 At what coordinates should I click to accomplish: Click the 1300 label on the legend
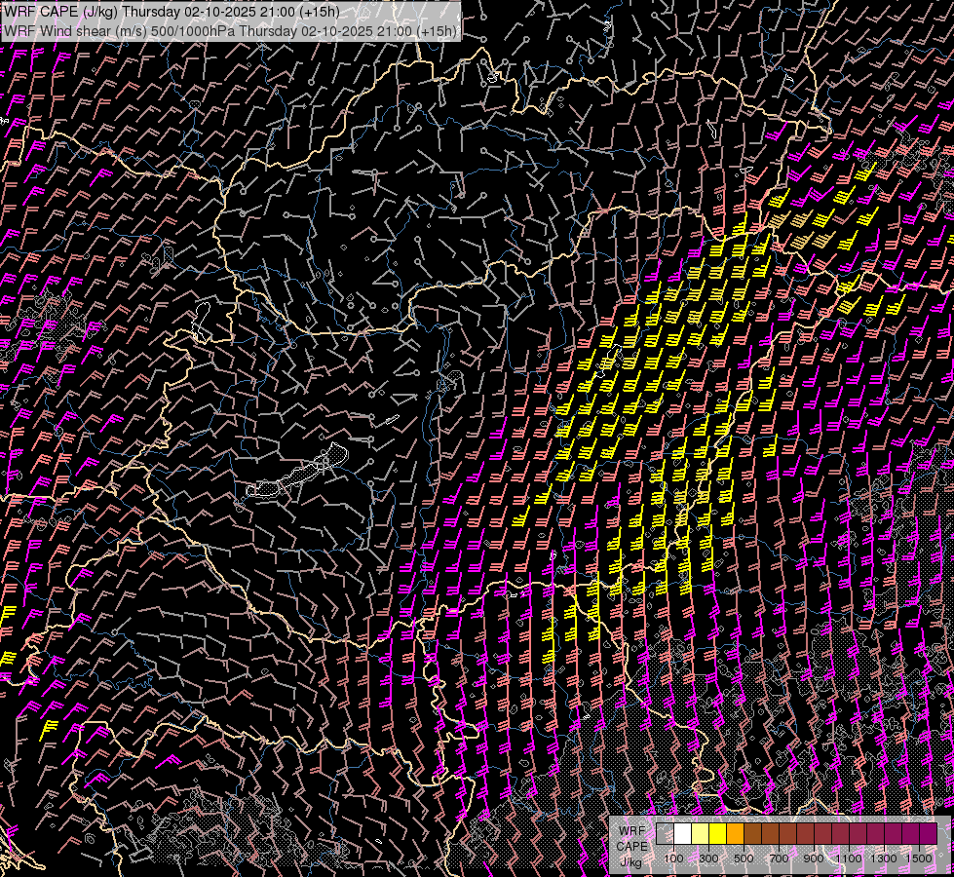point(884,858)
